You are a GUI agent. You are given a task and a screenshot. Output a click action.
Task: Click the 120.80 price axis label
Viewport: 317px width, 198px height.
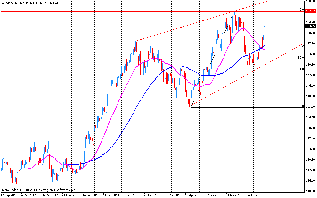(x=311, y=159)
